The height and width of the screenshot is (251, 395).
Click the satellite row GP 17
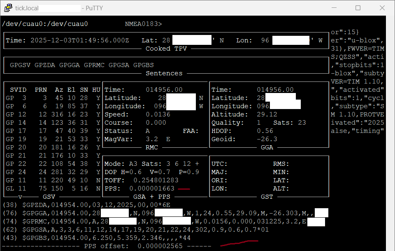click(x=53, y=131)
